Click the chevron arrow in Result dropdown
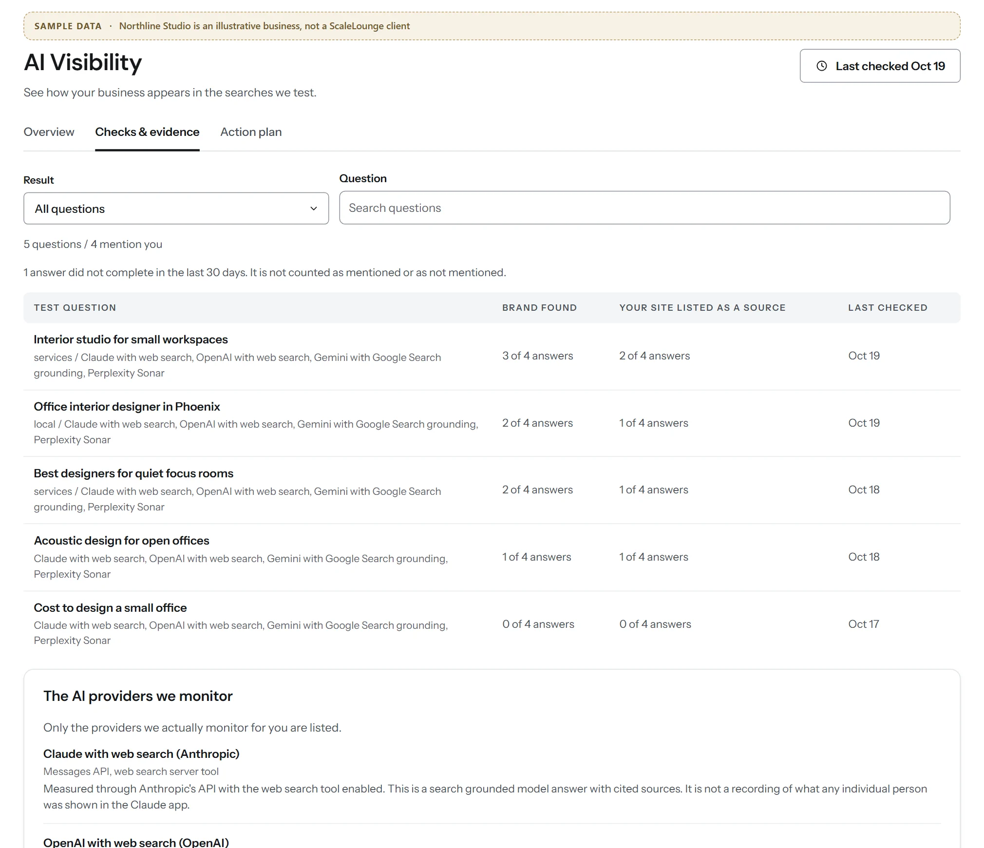This screenshot has height=848, width=984. pos(314,208)
